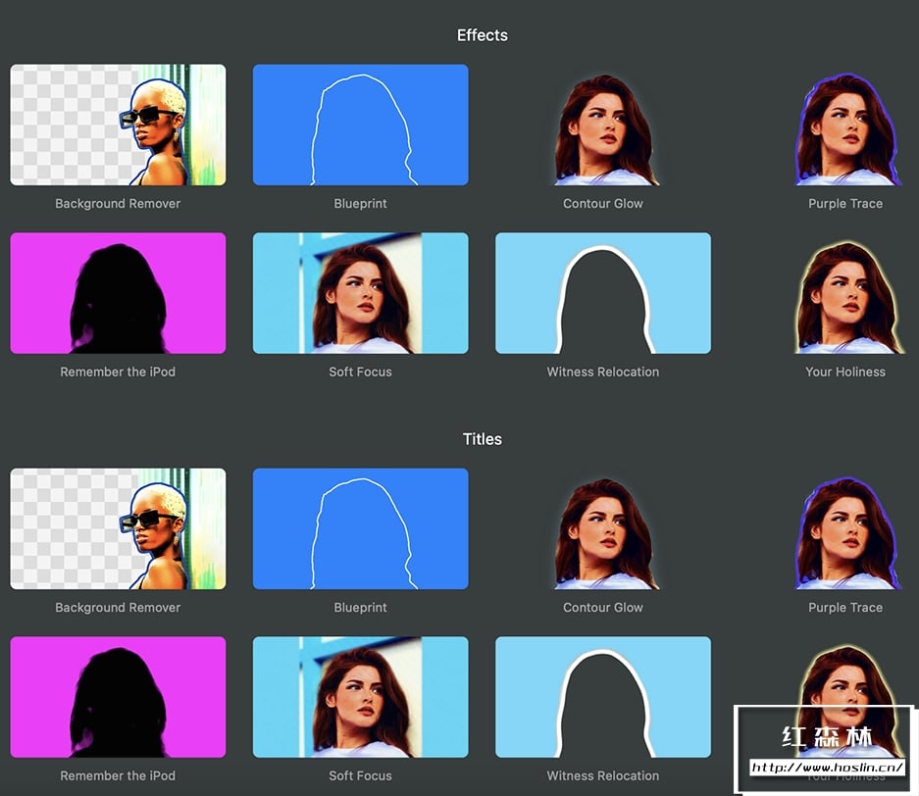919x796 pixels.
Task: Click 'Blueprint' label in Effects section
Action: pyautogui.click(x=361, y=203)
